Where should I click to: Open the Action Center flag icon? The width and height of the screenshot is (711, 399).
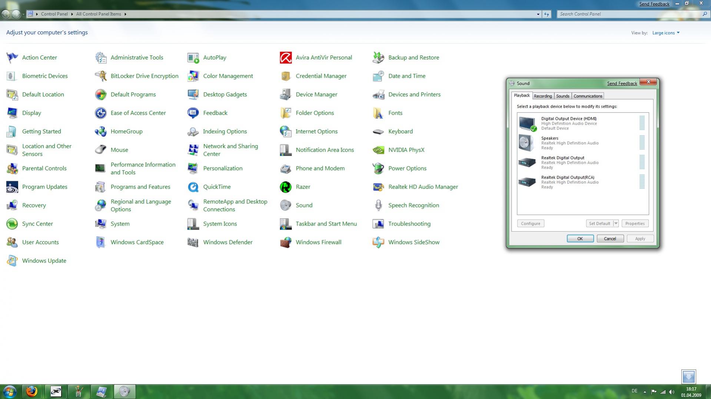(12, 57)
